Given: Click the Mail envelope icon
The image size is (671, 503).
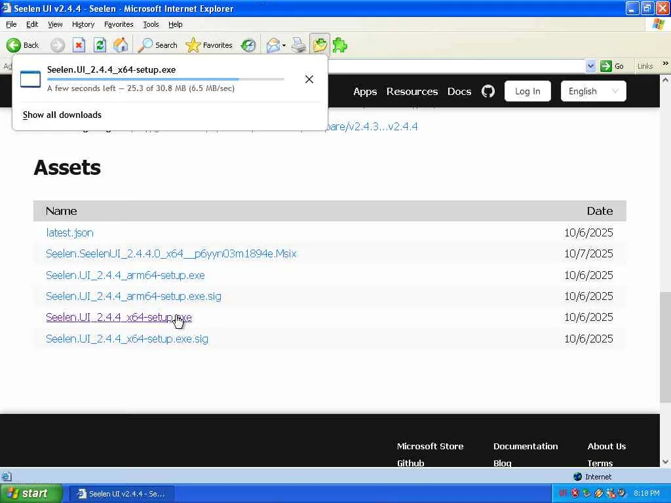Looking at the screenshot, I should pos(273,45).
